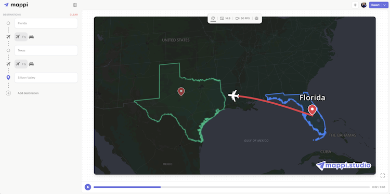This screenshot has height=194, width=390.
Task: Toggle light/dark theme with sun icon
Action: (355, 5)
